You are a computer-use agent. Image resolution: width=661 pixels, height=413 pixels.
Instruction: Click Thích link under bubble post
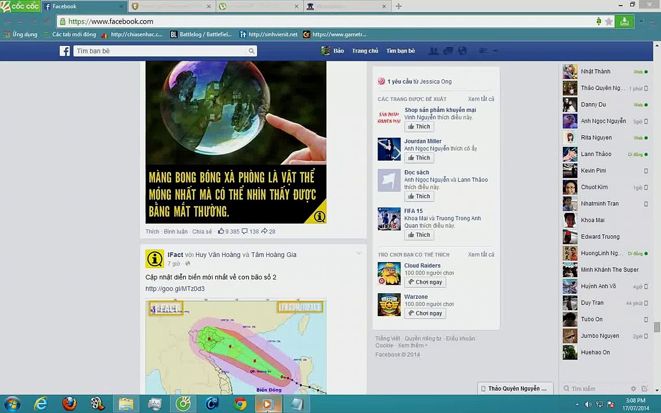coord(152,231)
